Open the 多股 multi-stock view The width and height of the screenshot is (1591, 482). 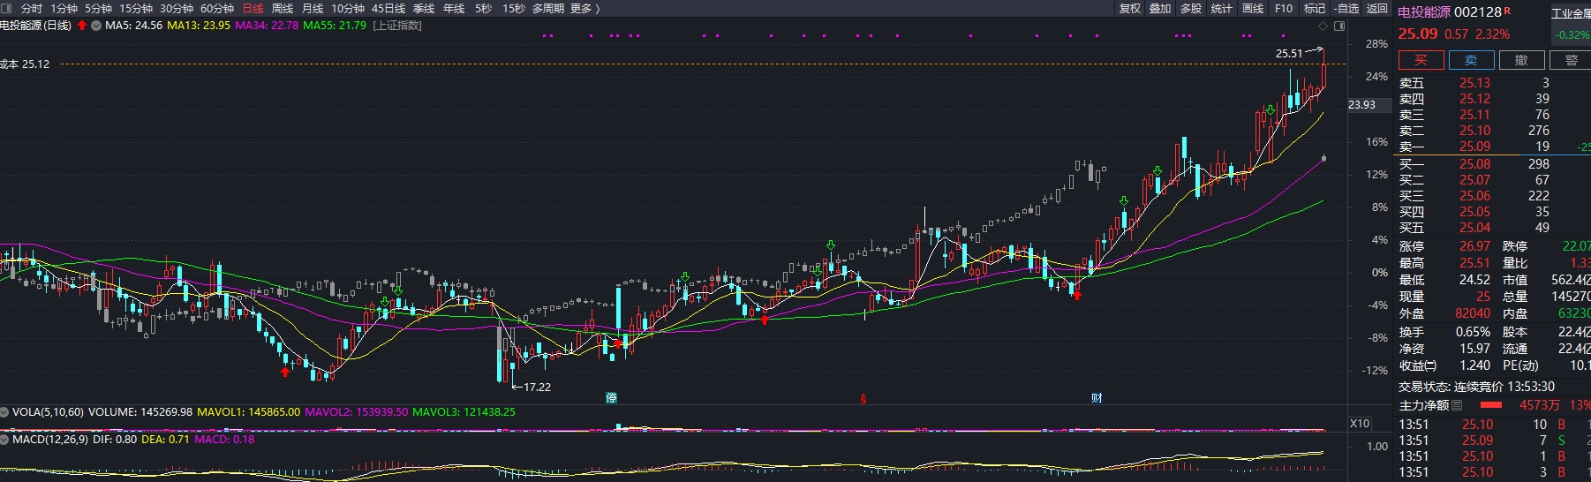pos(1191,8)
